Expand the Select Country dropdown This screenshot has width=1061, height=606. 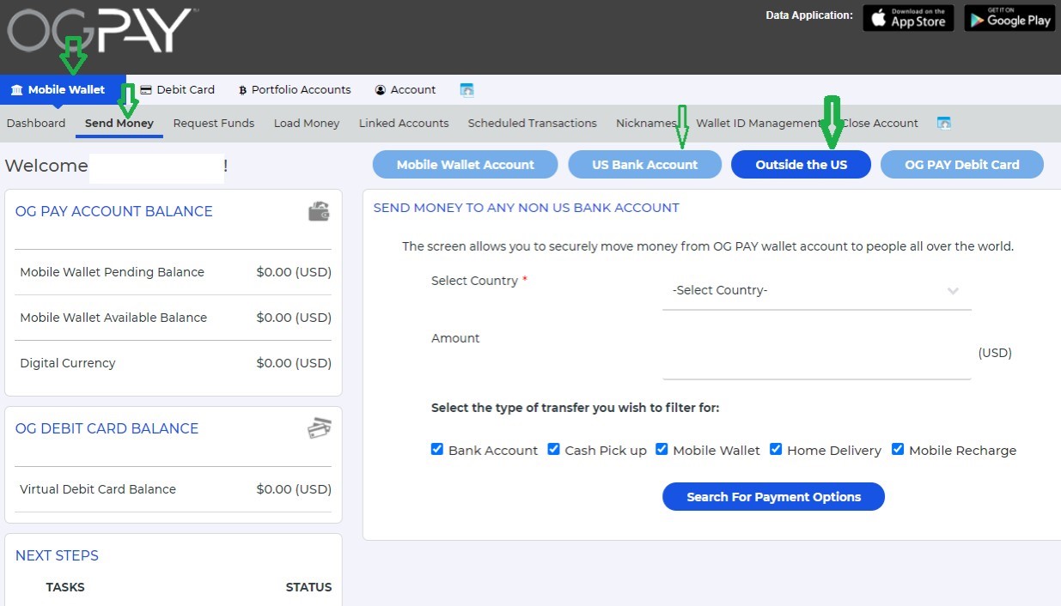click(817, 291)
